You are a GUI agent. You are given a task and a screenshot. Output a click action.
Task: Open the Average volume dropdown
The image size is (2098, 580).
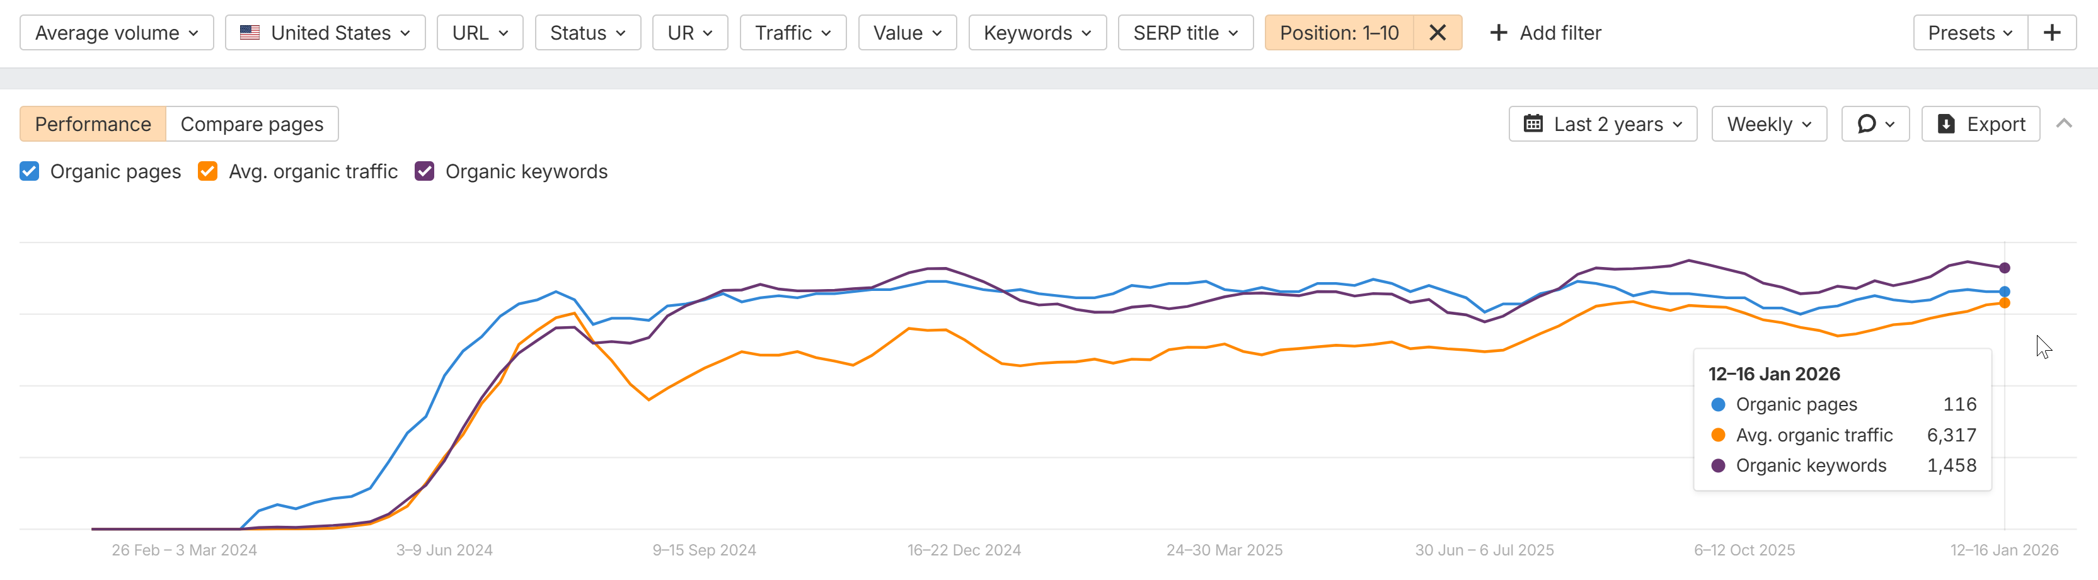tap(117, 33)
